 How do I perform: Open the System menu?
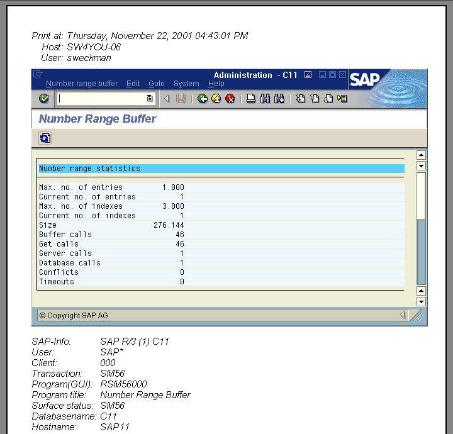[x=186, y=84]
